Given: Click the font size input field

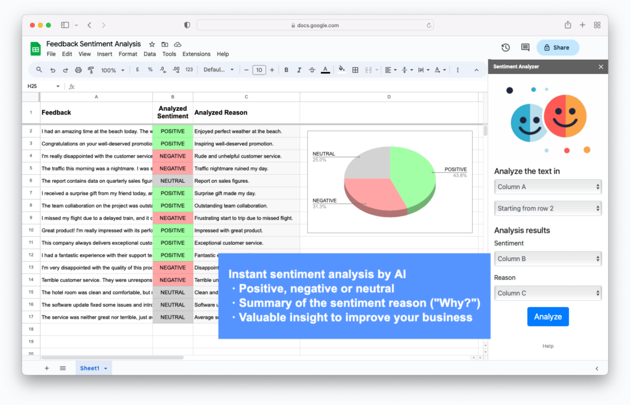Looking at the screenshot, I should 259,70.
